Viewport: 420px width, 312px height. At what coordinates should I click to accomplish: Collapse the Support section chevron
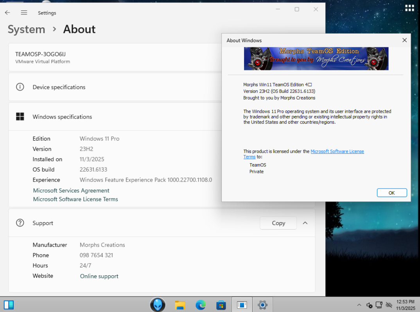(x=305, y=223)
